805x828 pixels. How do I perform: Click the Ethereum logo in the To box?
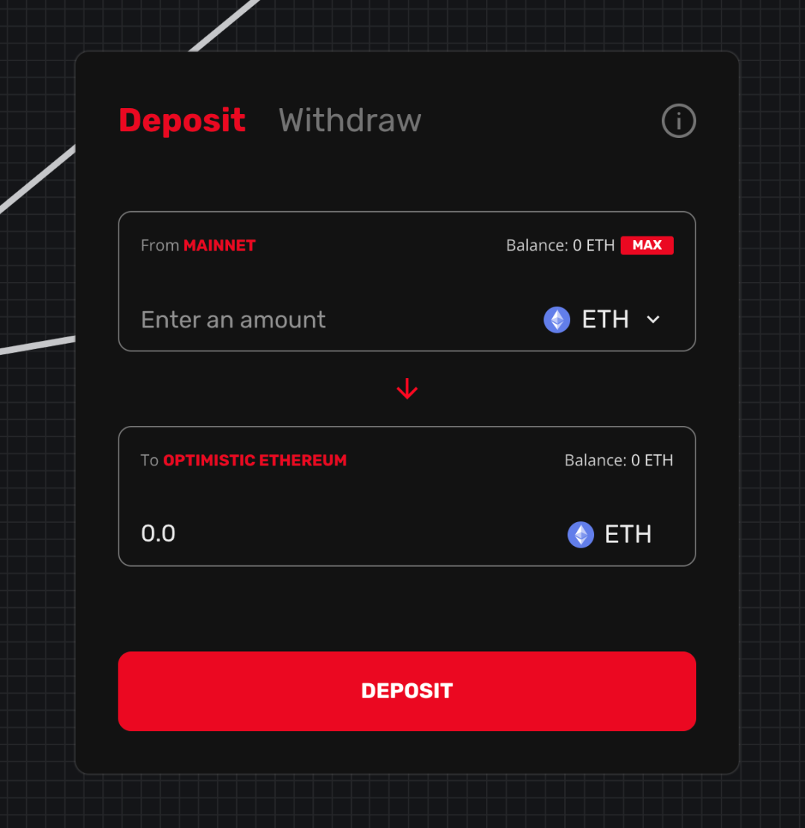tap(581, 534)
